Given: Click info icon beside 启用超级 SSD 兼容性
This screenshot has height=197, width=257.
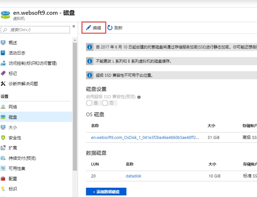Looking at the screenshot, I should pyautogui.click(x=139, y=97).
